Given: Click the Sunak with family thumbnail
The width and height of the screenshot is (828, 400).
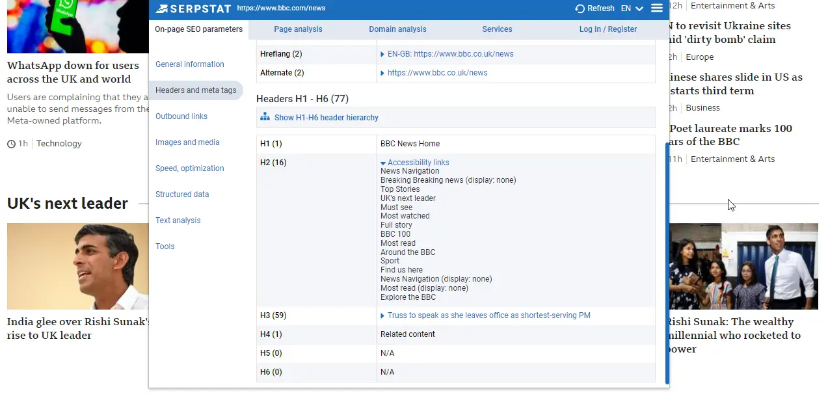Looking at the screenshot, I should click(743, 267).
